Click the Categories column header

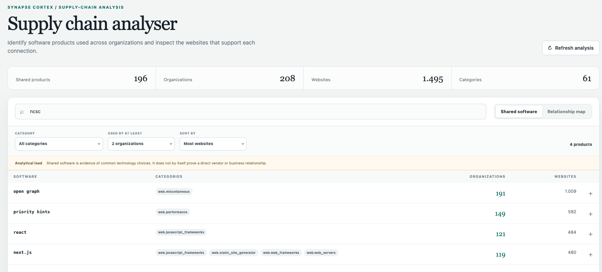pyautogui.click(x=169, y=177)
